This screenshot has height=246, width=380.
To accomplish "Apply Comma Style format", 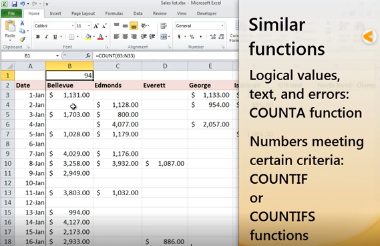I will point(200,37).
